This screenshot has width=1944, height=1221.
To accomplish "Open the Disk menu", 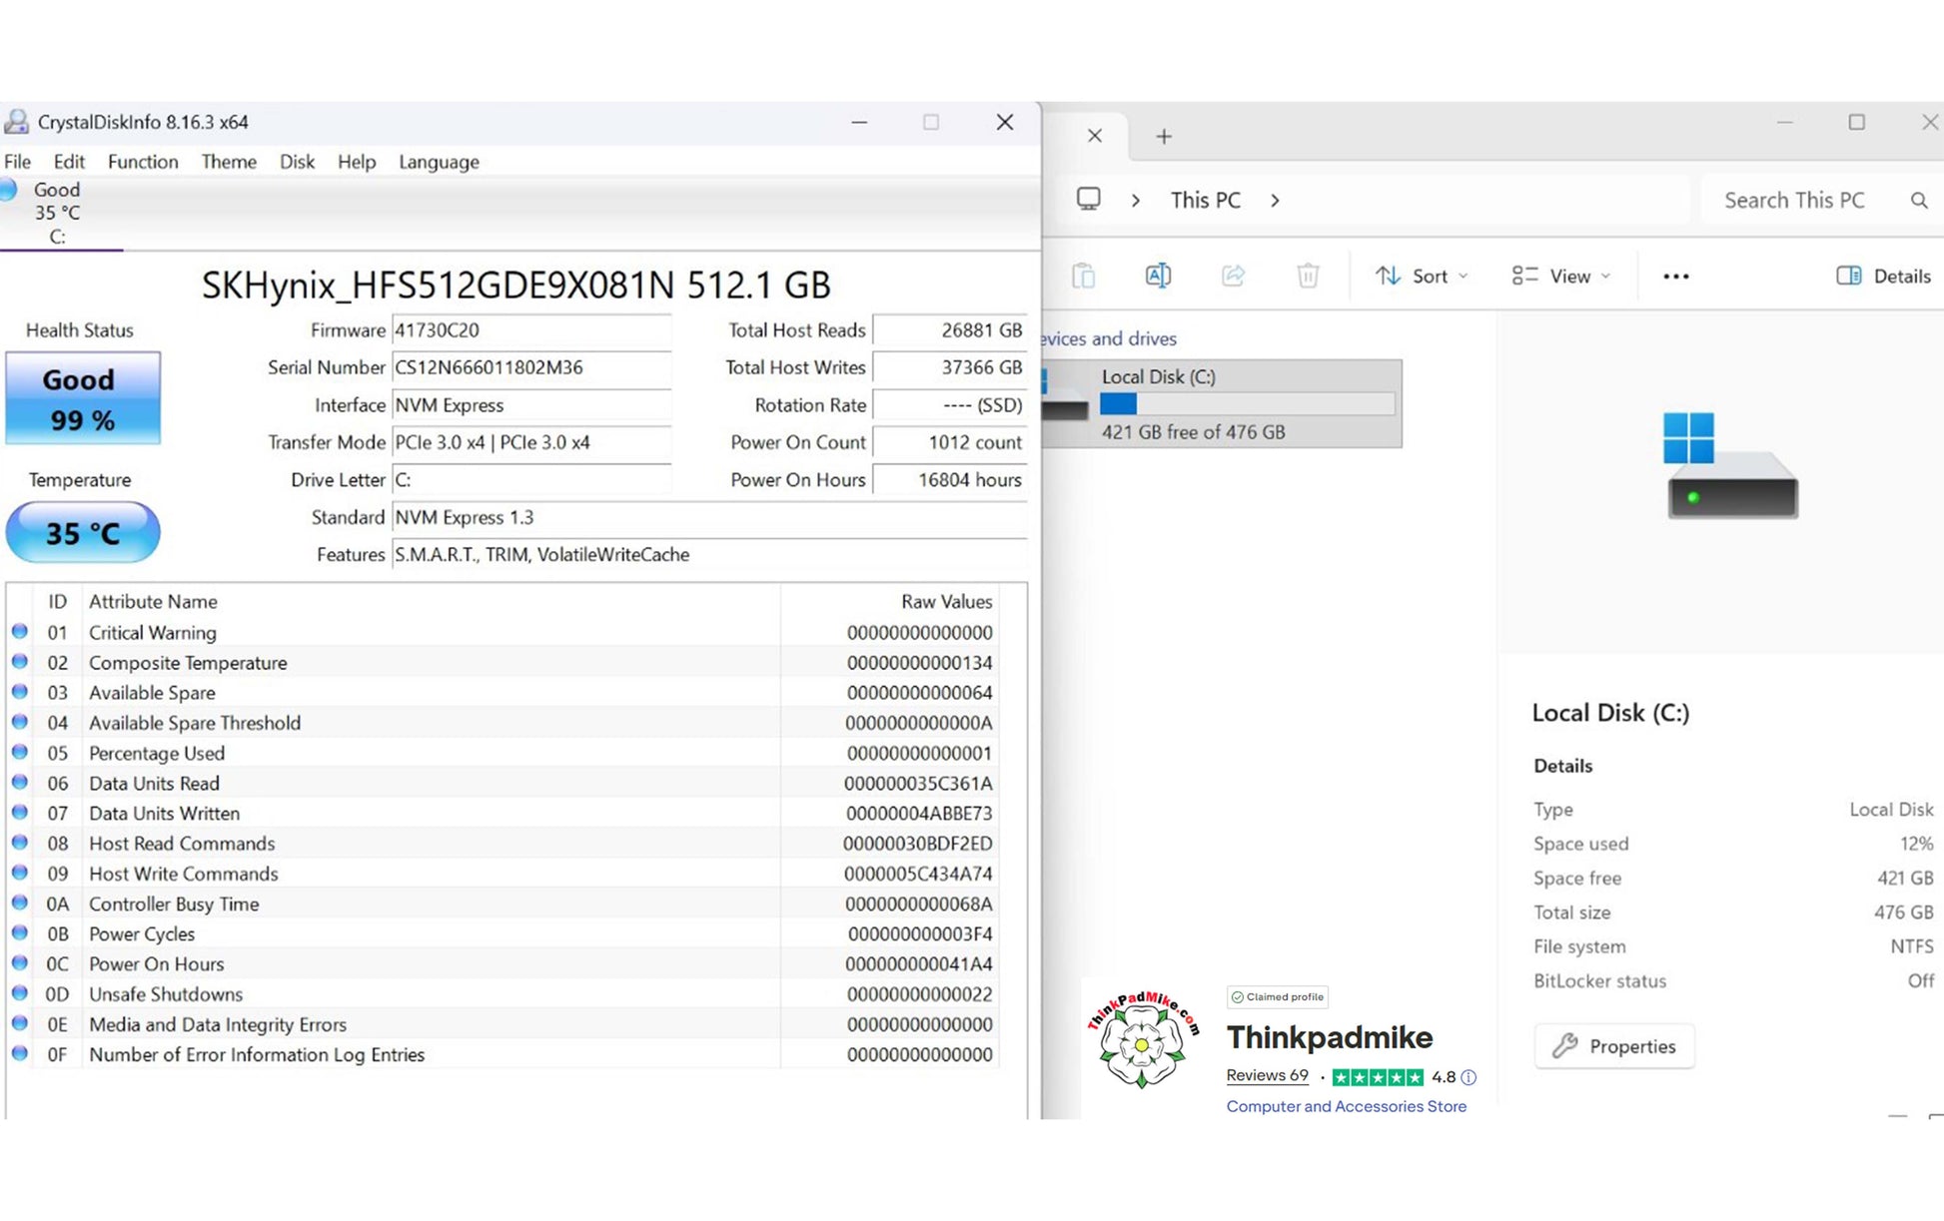I will click(297, 162).
